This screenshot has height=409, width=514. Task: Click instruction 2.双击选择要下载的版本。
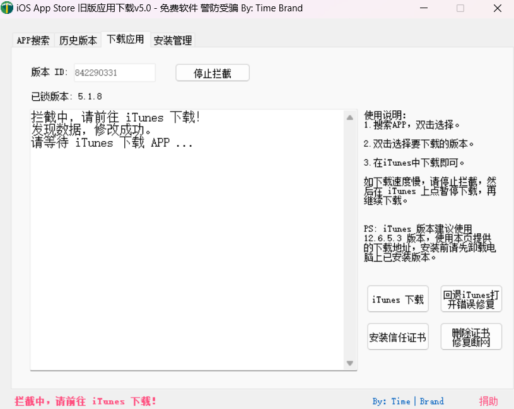(x=419, y=144)
